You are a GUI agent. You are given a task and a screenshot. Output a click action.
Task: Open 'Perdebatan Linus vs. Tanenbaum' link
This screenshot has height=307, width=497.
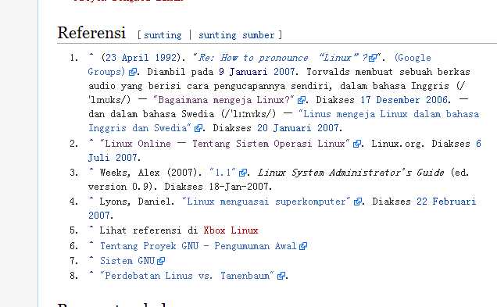tap(187, 276)
